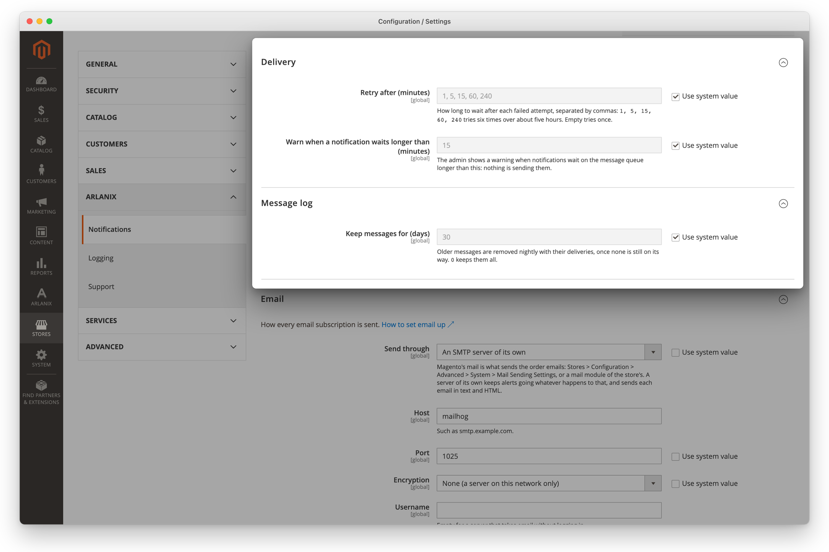This screenshot has width=829, height=552.
Task: Expand the GENERAL configuration section
Action: click(x=162, y=64)
